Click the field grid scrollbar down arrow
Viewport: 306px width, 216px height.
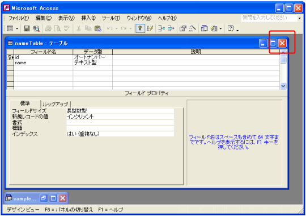(x=283, y=86)
